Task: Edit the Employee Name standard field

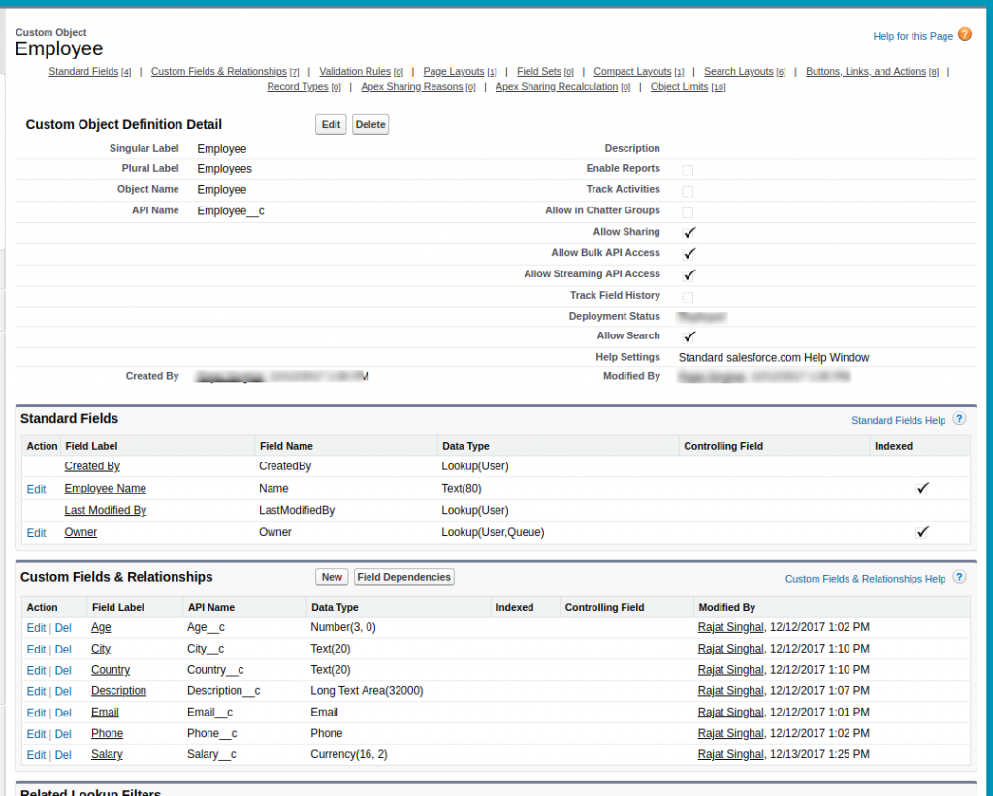Action: (36, 489)
